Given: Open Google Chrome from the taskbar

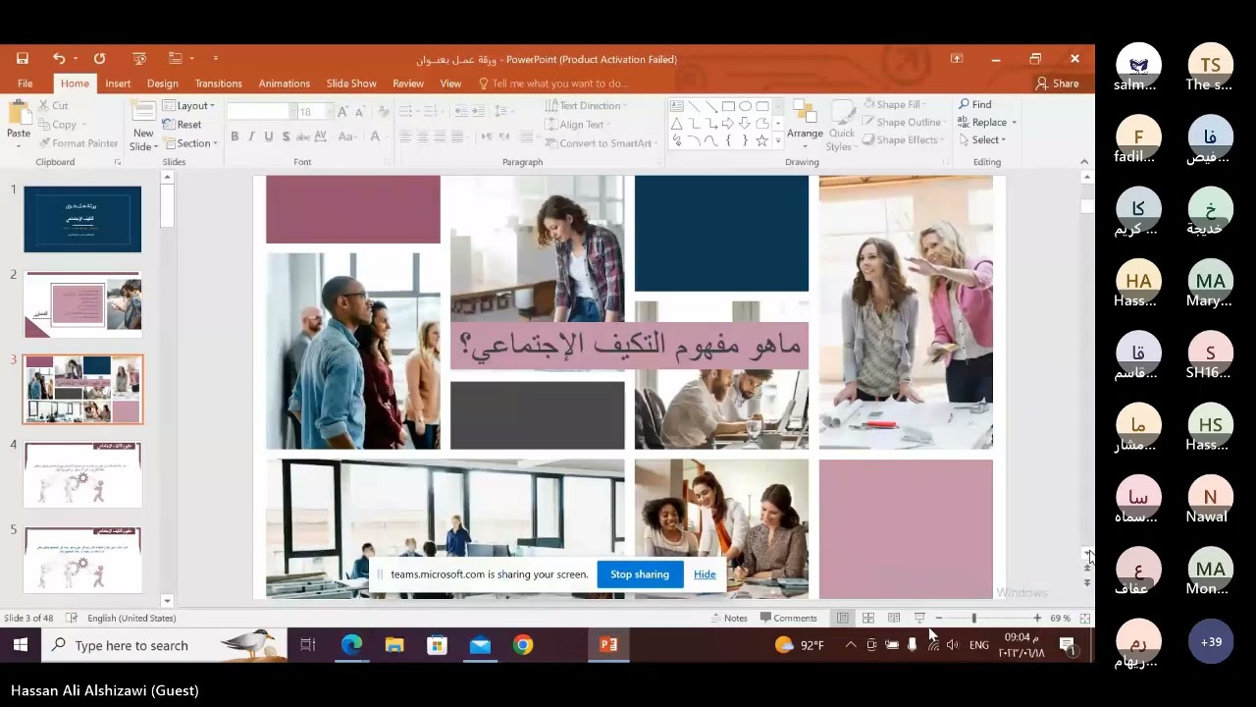Looking at the screenshot, I should [523, 645].
